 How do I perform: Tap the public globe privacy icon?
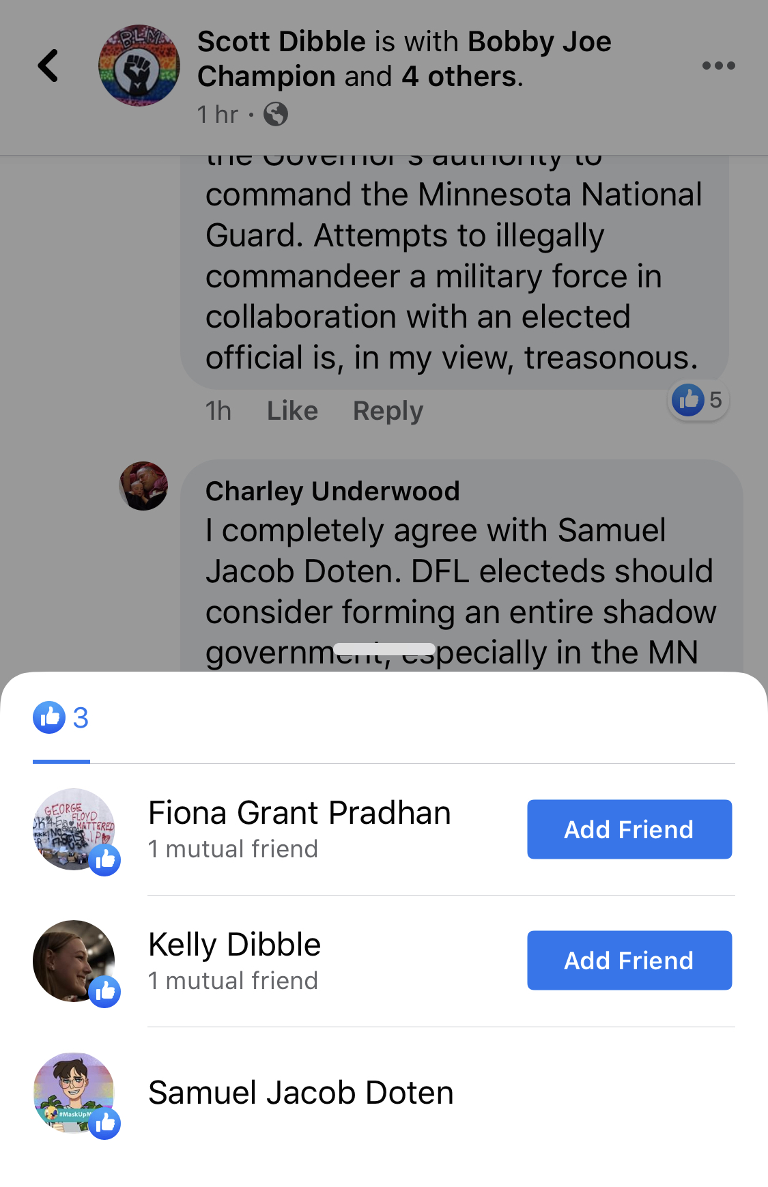coord(276,114)
